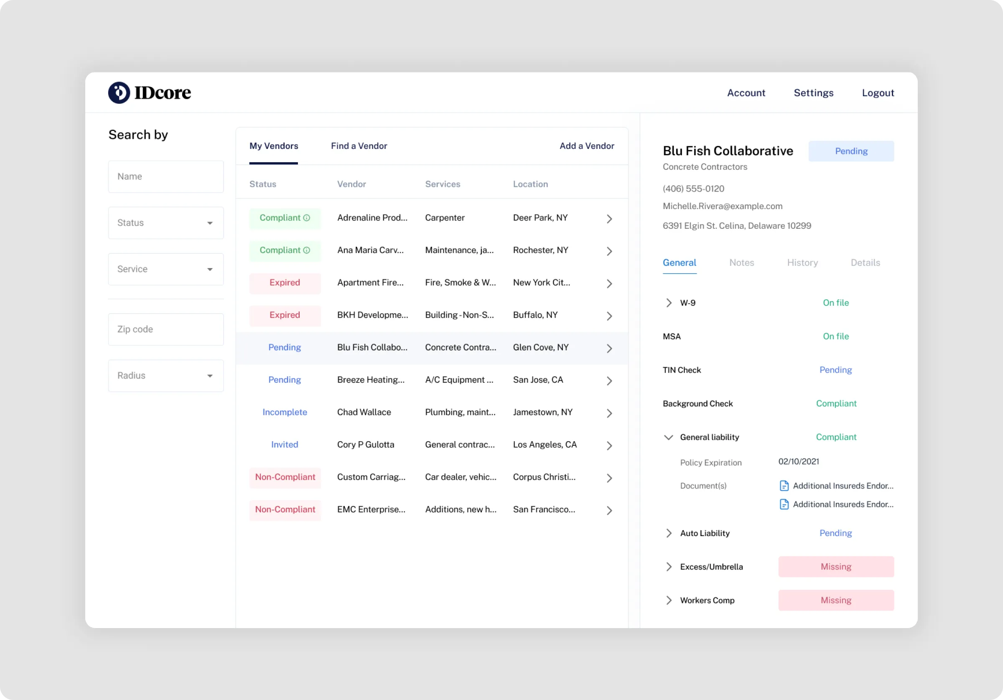
Task: Open second Additional Insureds document icon
Action: [784, 504]
